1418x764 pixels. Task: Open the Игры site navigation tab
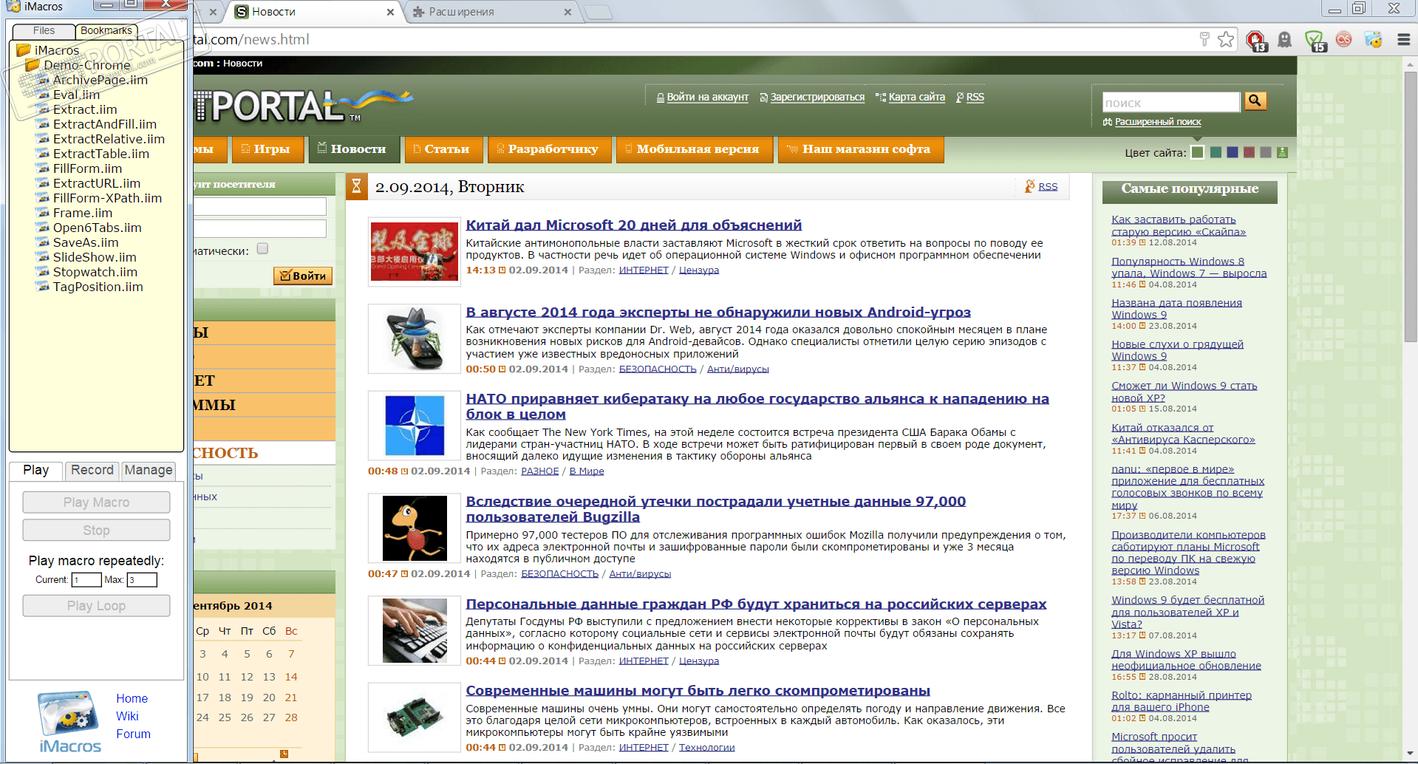click(267, 149)
